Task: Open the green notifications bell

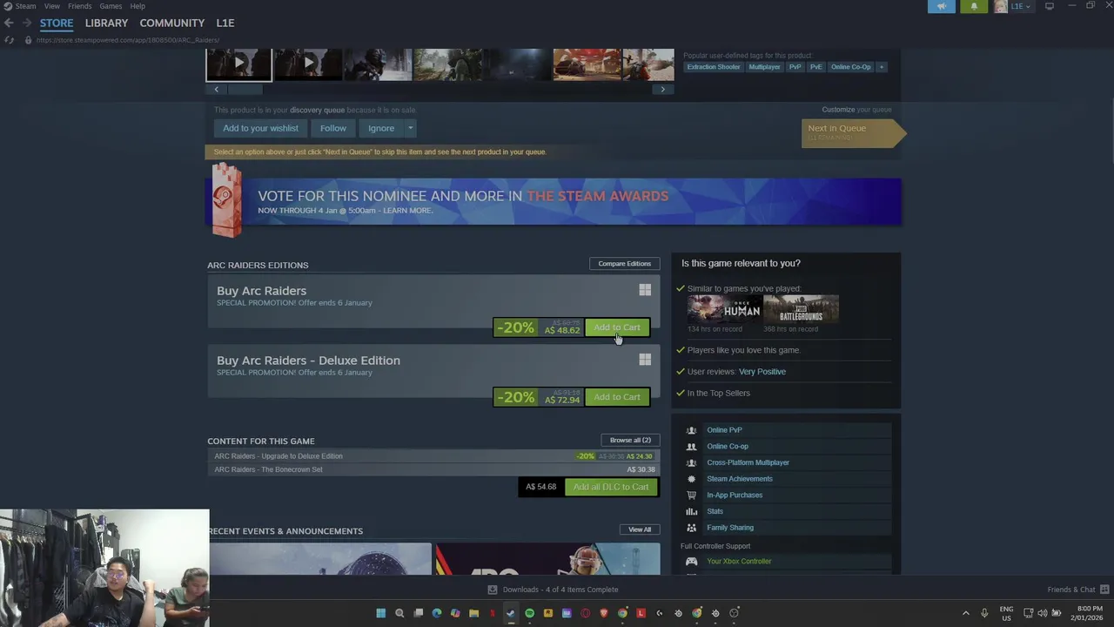Action: coord(974,6)
